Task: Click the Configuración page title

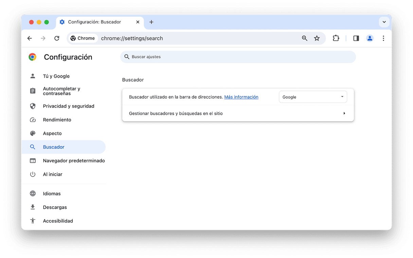Action: 68,57
